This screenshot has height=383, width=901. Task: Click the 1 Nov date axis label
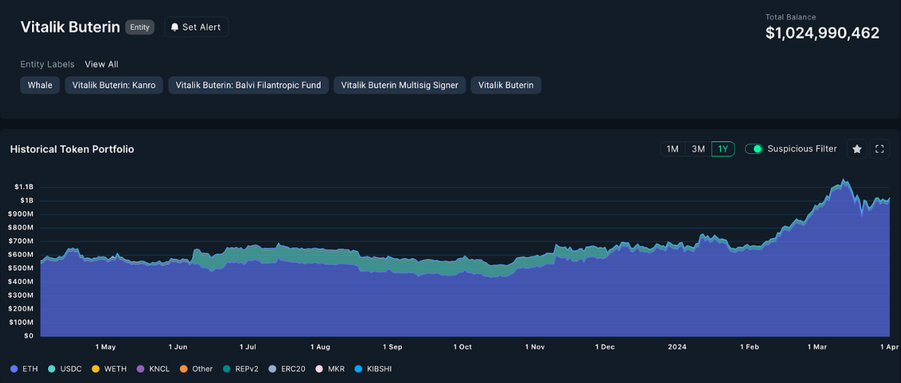click(x=535, y=347)
